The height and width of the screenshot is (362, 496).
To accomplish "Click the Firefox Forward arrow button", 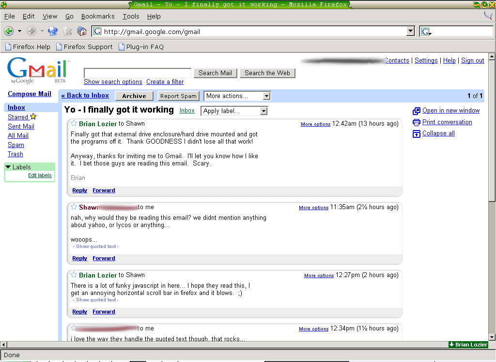I will pyautogui.click(x=31, y=31).
